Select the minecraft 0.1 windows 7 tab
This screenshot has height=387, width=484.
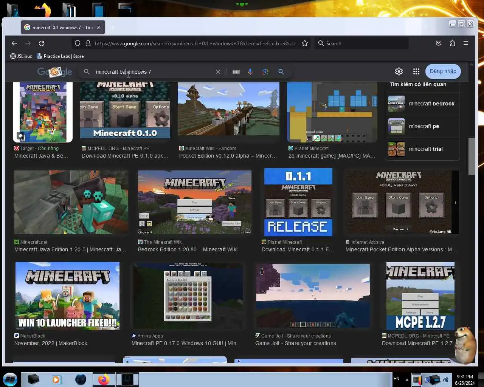[x=63, y=27]
